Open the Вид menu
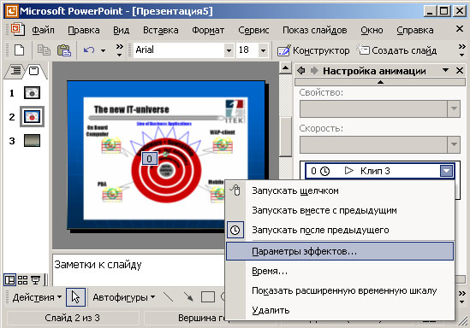 point(121,30)
